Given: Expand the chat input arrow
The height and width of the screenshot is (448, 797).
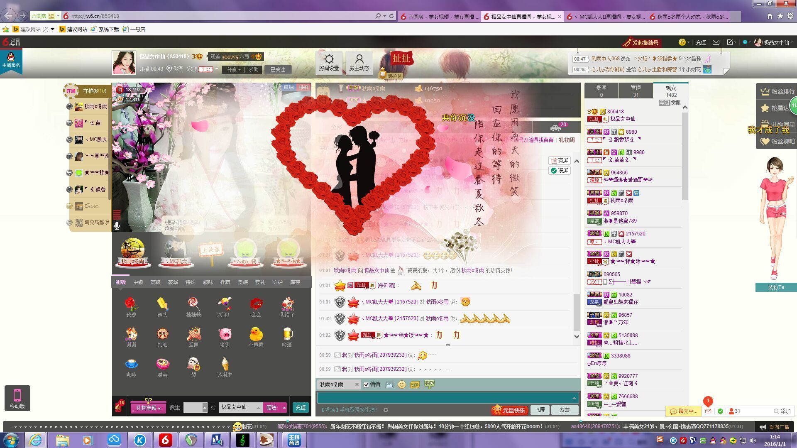Looking at the screenshot, I should (x=574, y=398).
